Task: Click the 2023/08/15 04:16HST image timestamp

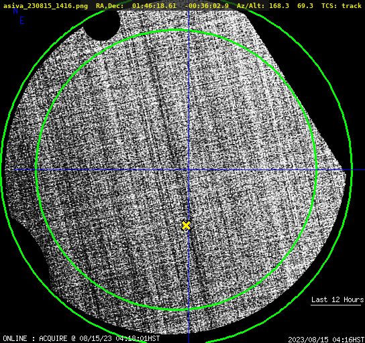Action: pos(326,340)
